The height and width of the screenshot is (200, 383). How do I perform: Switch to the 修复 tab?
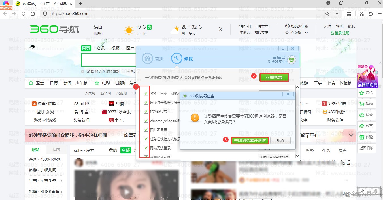point(182,59)
